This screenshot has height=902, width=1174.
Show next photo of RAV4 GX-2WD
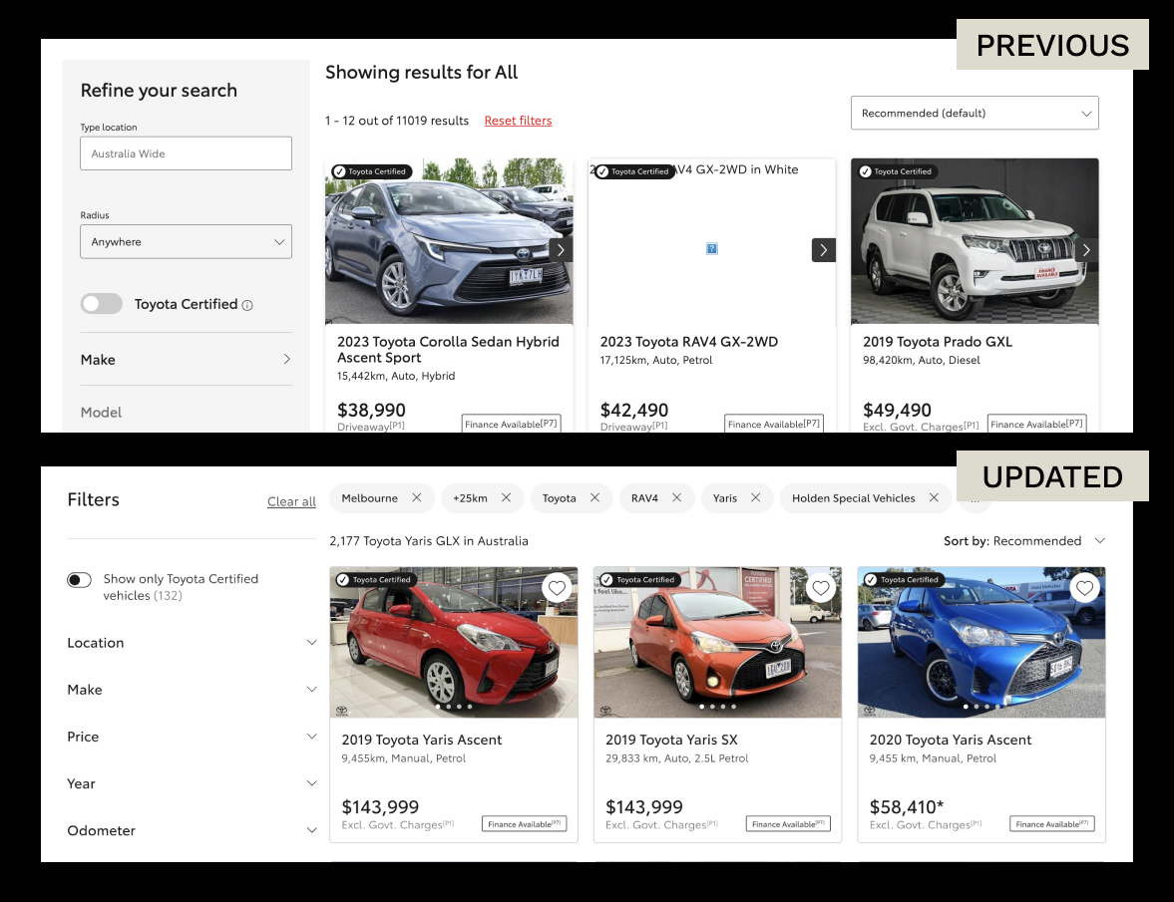(824, 250)
